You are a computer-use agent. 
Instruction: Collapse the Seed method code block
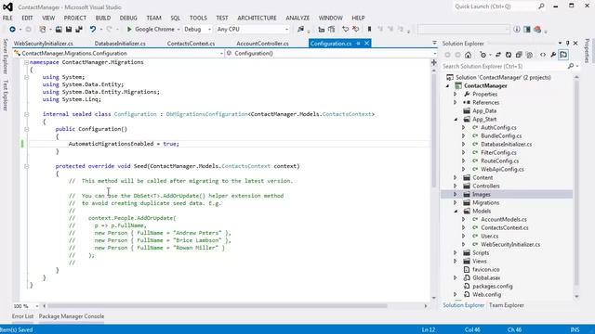tap(27, 166)
